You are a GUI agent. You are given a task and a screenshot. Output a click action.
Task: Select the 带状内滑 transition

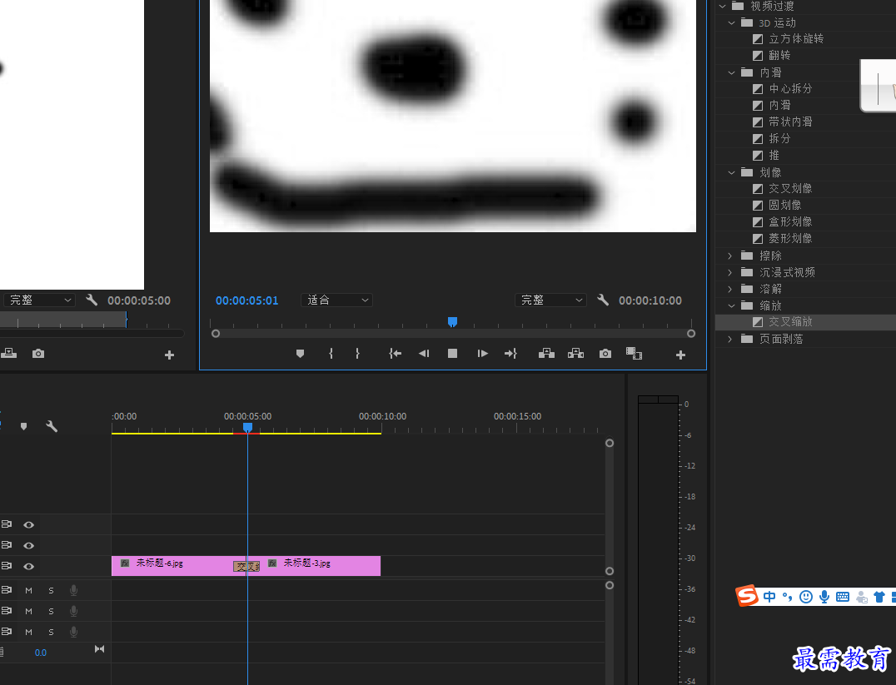(x=790, y=122)
